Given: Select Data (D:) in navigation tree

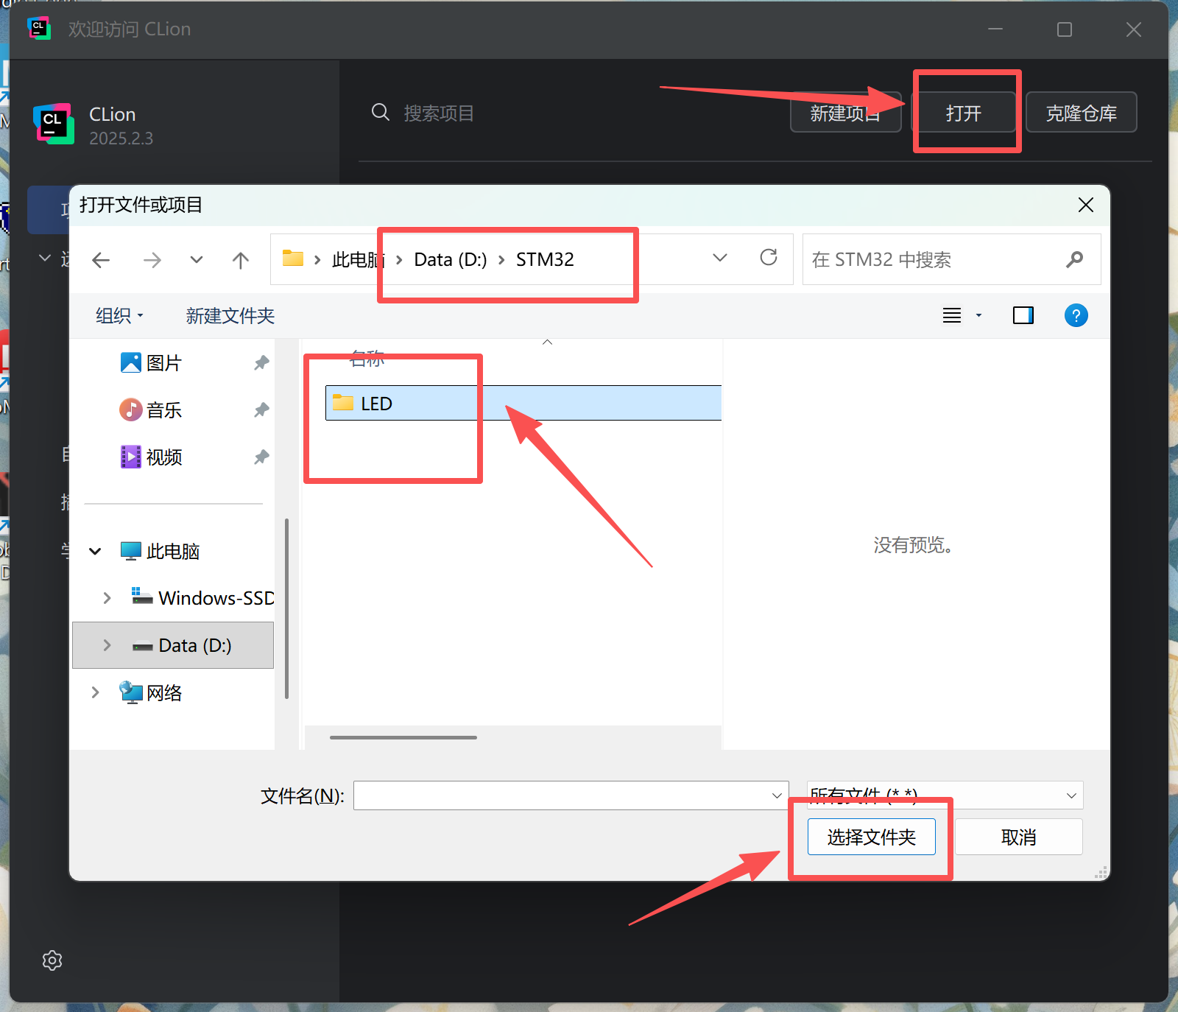Looking at the screenshot, I should 182,645.
